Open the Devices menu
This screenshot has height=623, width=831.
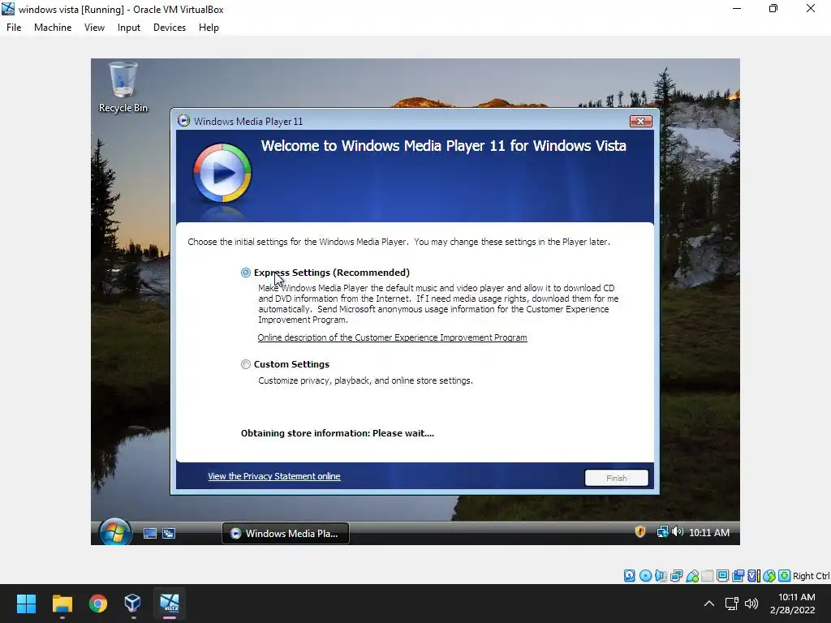tap(170, 28)
